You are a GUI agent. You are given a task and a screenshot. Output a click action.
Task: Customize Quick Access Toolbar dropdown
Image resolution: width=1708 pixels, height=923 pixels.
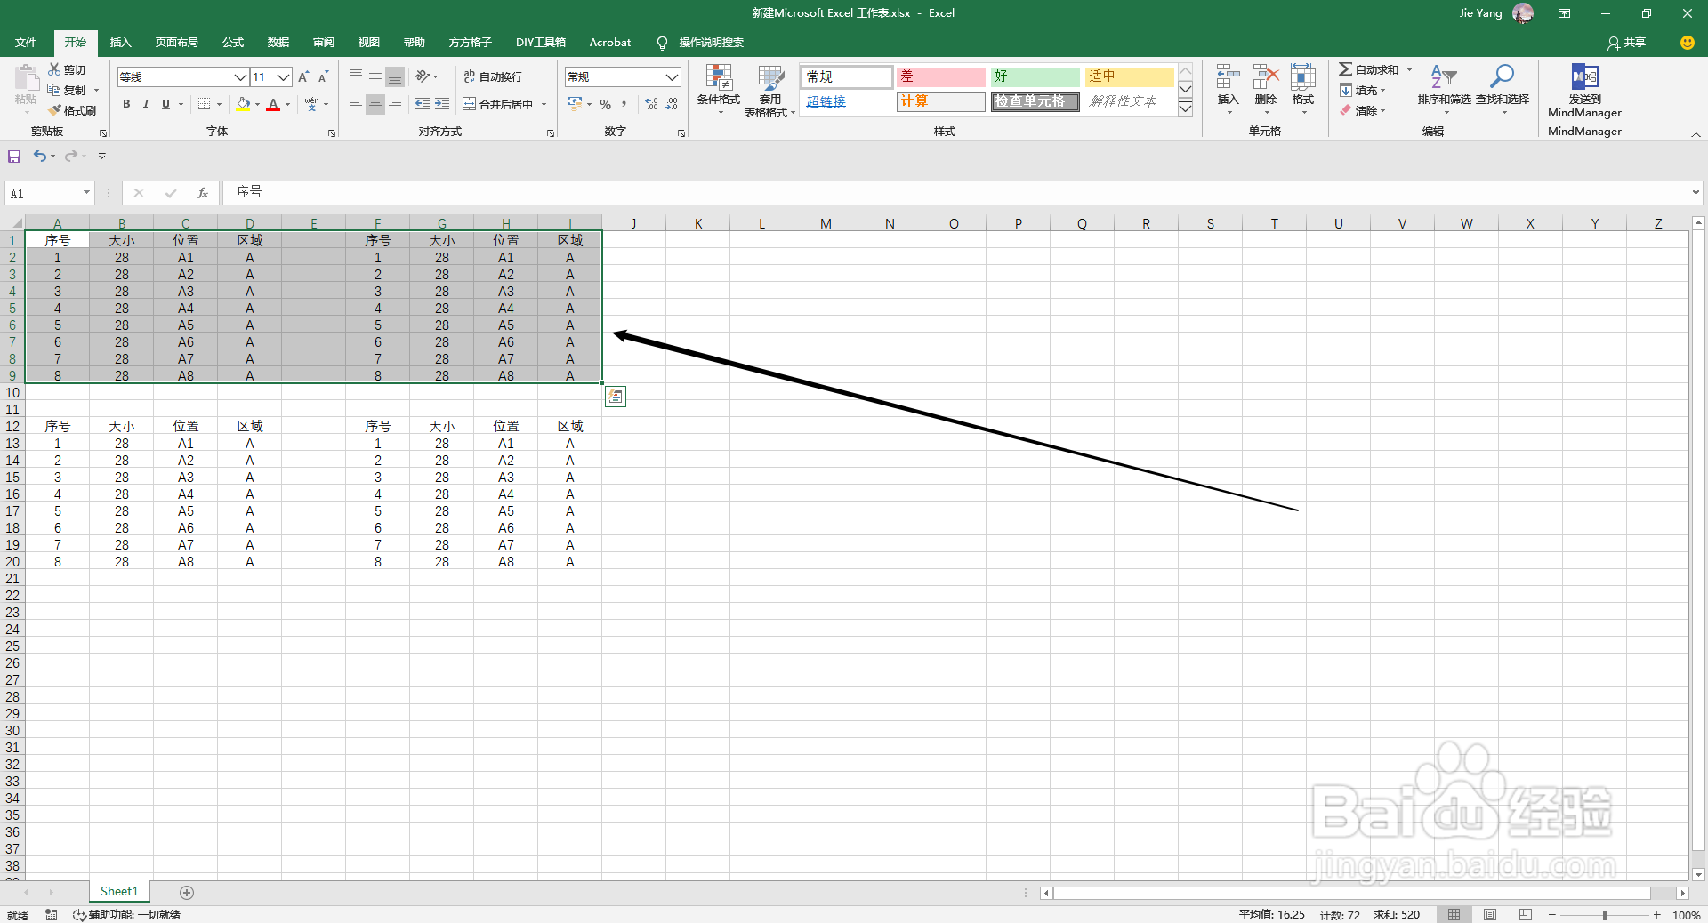102,157
